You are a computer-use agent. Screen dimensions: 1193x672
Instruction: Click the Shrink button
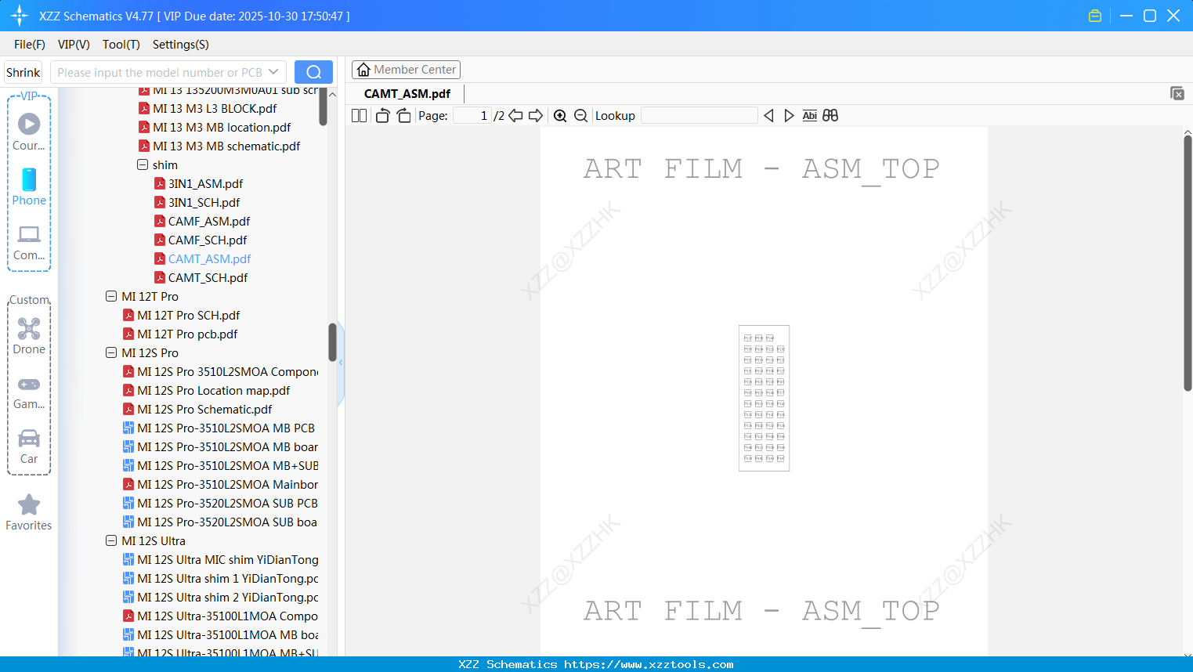[x=23, y=72]
